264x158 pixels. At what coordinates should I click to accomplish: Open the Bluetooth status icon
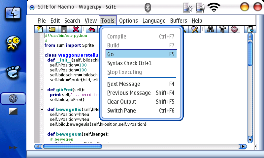point(148,8)
